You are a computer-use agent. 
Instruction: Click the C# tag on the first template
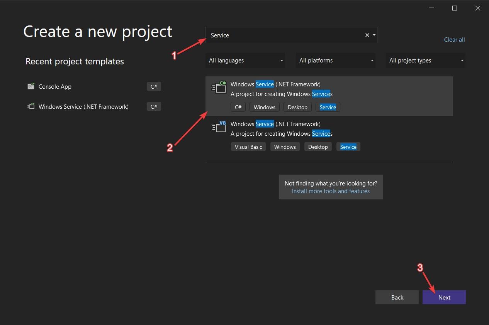click(x=238, y=107)
